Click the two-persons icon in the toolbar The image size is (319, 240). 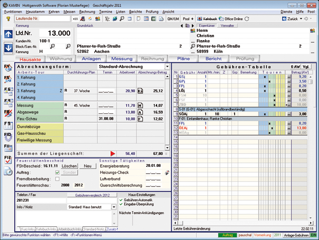98,19
